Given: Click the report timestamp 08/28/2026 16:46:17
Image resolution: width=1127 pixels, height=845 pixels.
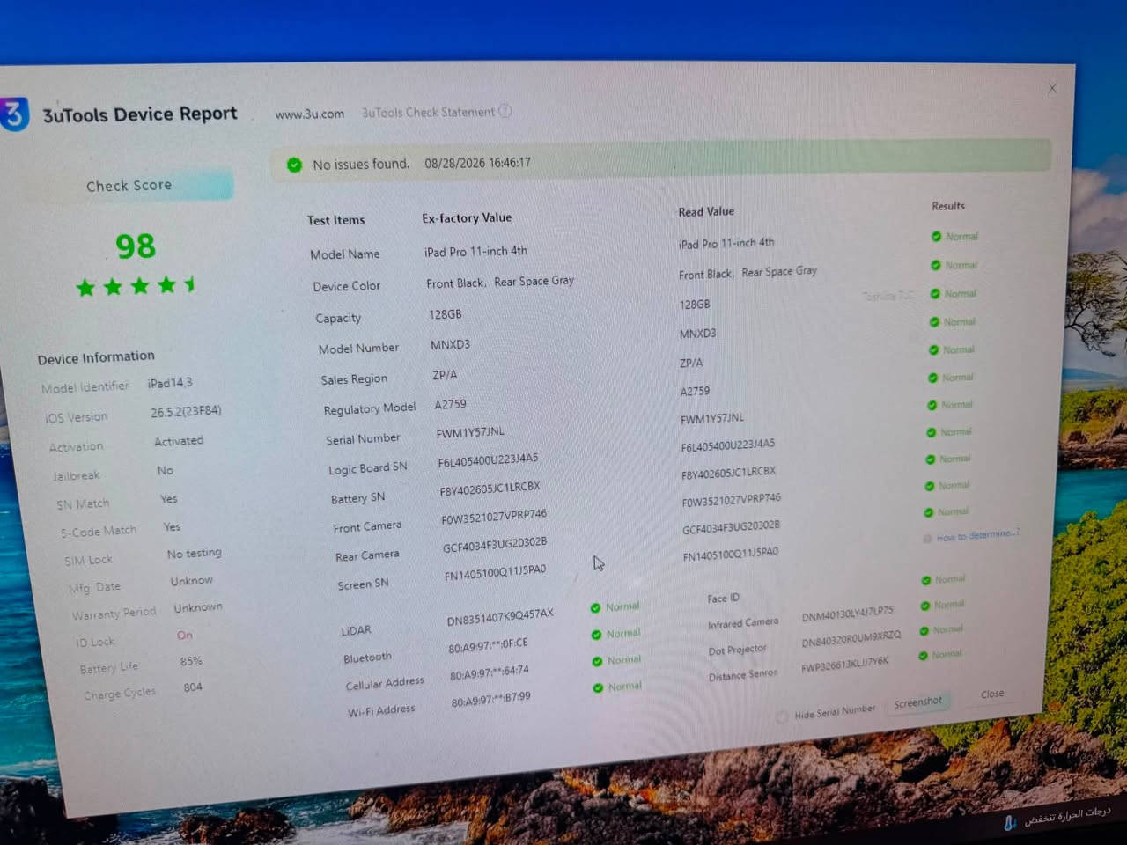Looking at the screenshot, I should coord(477,163).
